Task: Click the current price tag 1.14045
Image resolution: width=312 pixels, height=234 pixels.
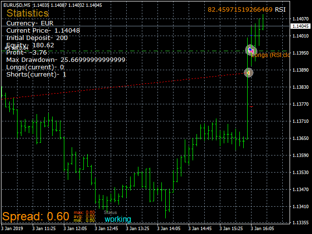Action: click(x=300, y=26)
